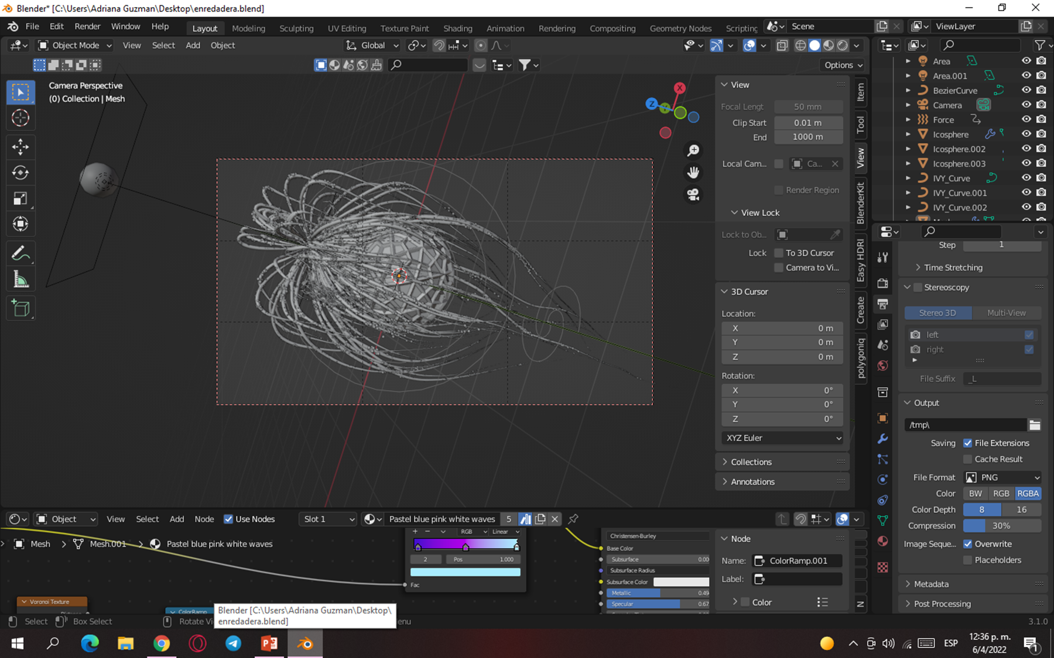The height and width of the screenshot is (658, 1054).
Task: Set color depth to 16
Action: (x=1022, y=509)
